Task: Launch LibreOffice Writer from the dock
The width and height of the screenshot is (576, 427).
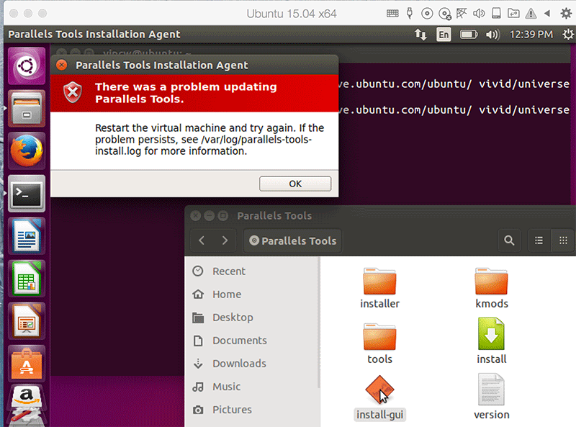Action: [x=27, y=236]
